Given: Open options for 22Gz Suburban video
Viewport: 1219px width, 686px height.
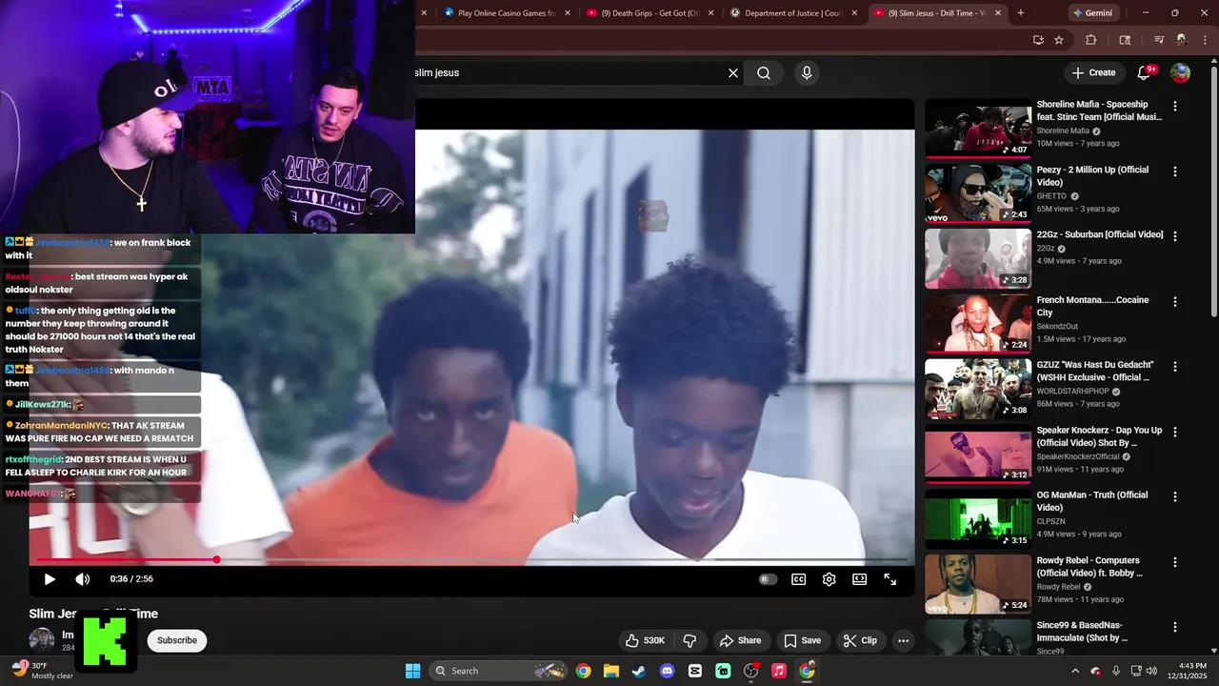Looking at the screenshot, I should click(x=1174, y=236).
